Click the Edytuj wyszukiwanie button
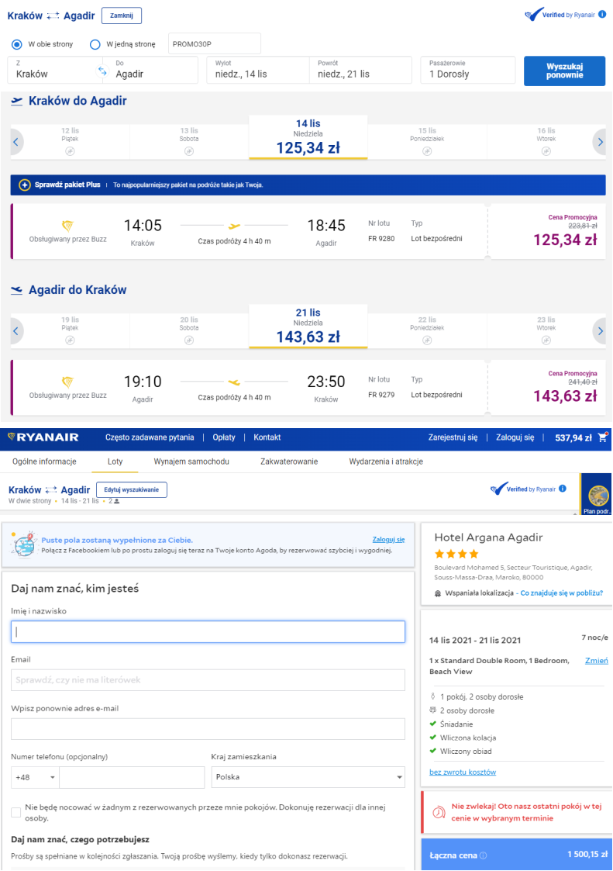The height and width of the screenshot is (871, 613). coord(132,490)
